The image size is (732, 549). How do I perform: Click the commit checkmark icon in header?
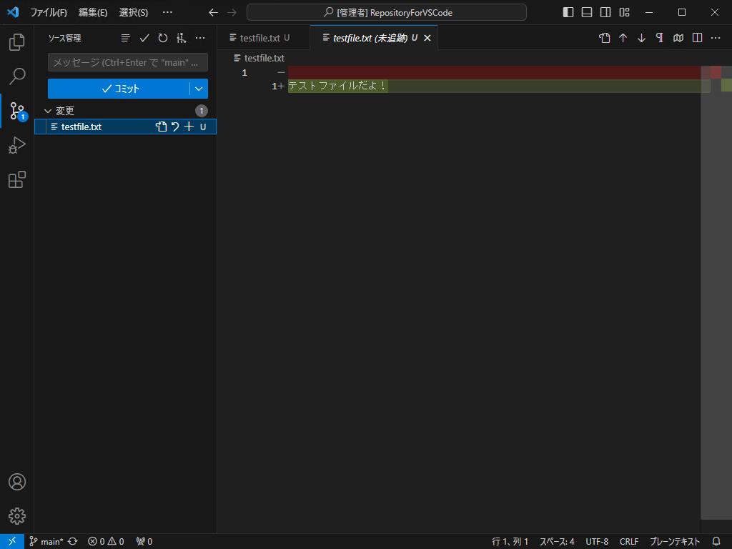coord(144,38)
